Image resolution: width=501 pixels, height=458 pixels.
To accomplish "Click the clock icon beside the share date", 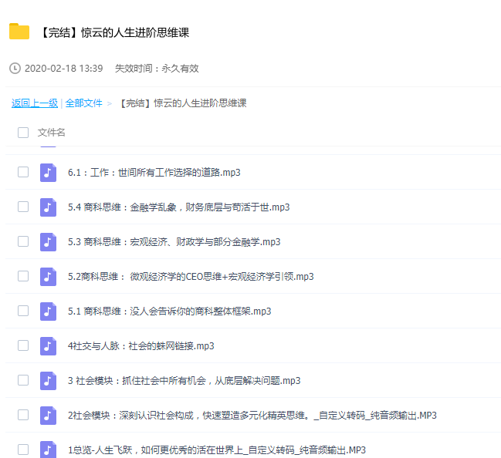I will click(x=15, y=69).
